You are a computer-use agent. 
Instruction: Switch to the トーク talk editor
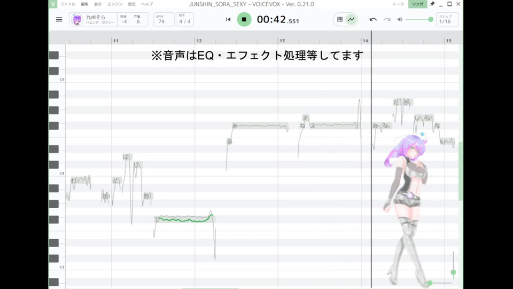coord(398,4)
